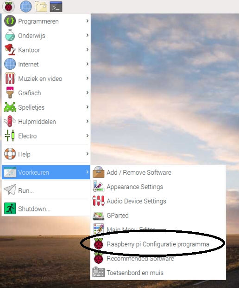
Task: Click the Appearance Settings palette icon
Action: (x=99, y=186)
